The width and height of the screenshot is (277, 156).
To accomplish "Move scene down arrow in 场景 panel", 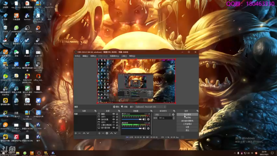I will (88, 133).
